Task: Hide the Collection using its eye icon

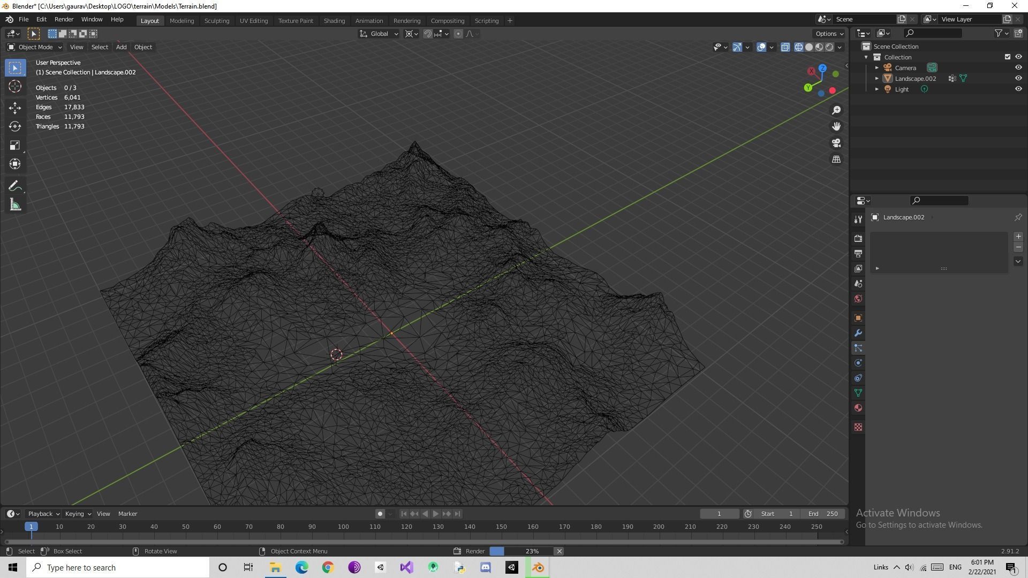Action: [x=1018, y=57]
